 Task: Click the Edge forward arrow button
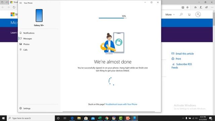(x=8, y=7)
